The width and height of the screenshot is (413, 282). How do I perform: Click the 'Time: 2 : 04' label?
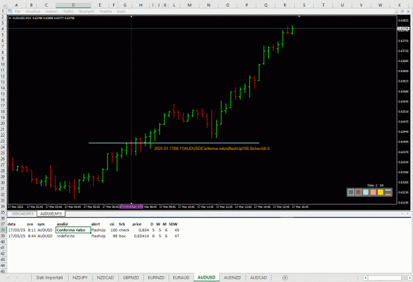pos(375,186)
